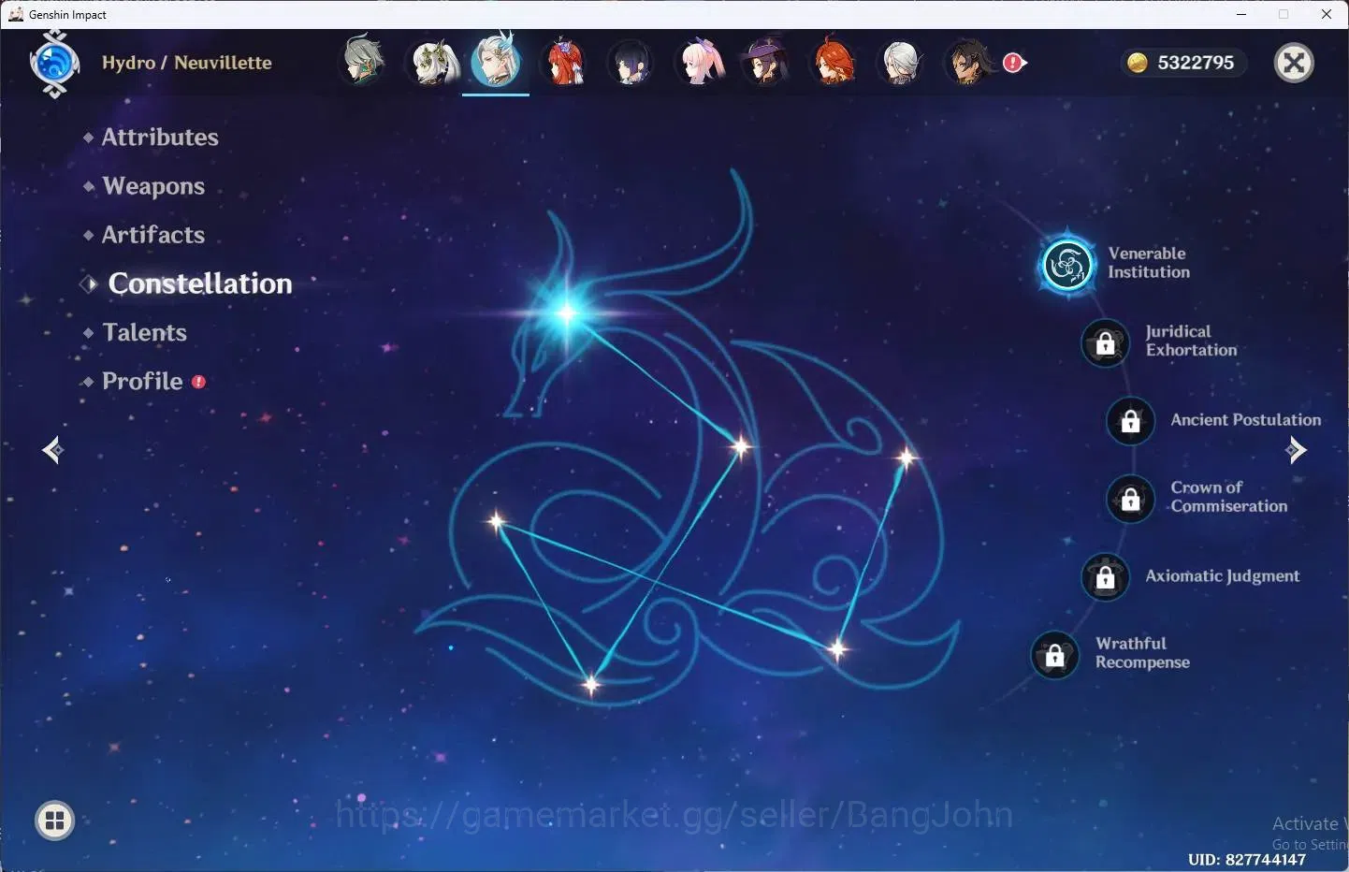Click the Juridical Exhortation lock icon
Screen dimensions: 1349x872
click(x=1105, y=342)
